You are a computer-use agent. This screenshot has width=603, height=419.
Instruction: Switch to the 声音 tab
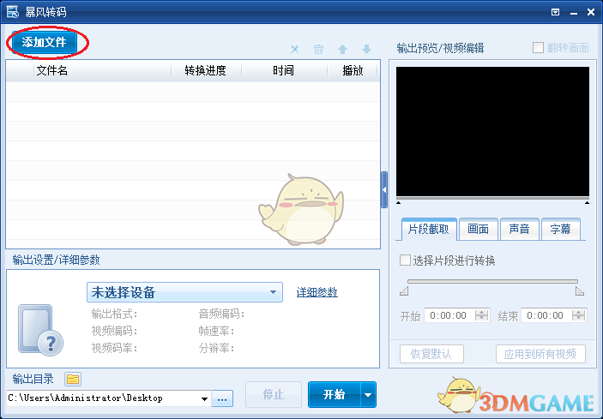click(x=519, y=230)
